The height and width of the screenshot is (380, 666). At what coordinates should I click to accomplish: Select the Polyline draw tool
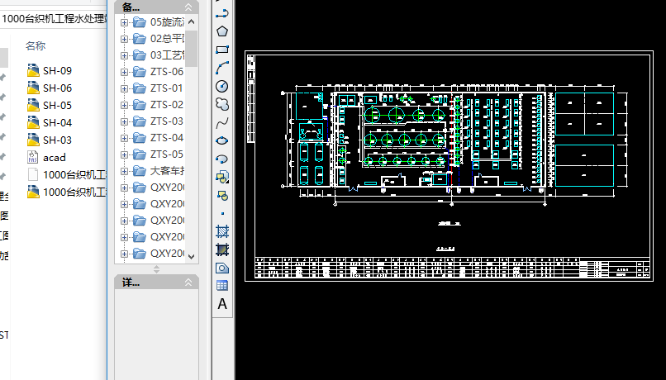pyautogui.click(x=222, y=14)
